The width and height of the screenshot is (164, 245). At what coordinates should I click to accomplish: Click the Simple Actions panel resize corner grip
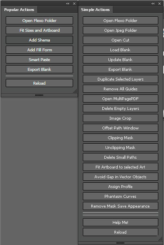click(x=160, y=239)
